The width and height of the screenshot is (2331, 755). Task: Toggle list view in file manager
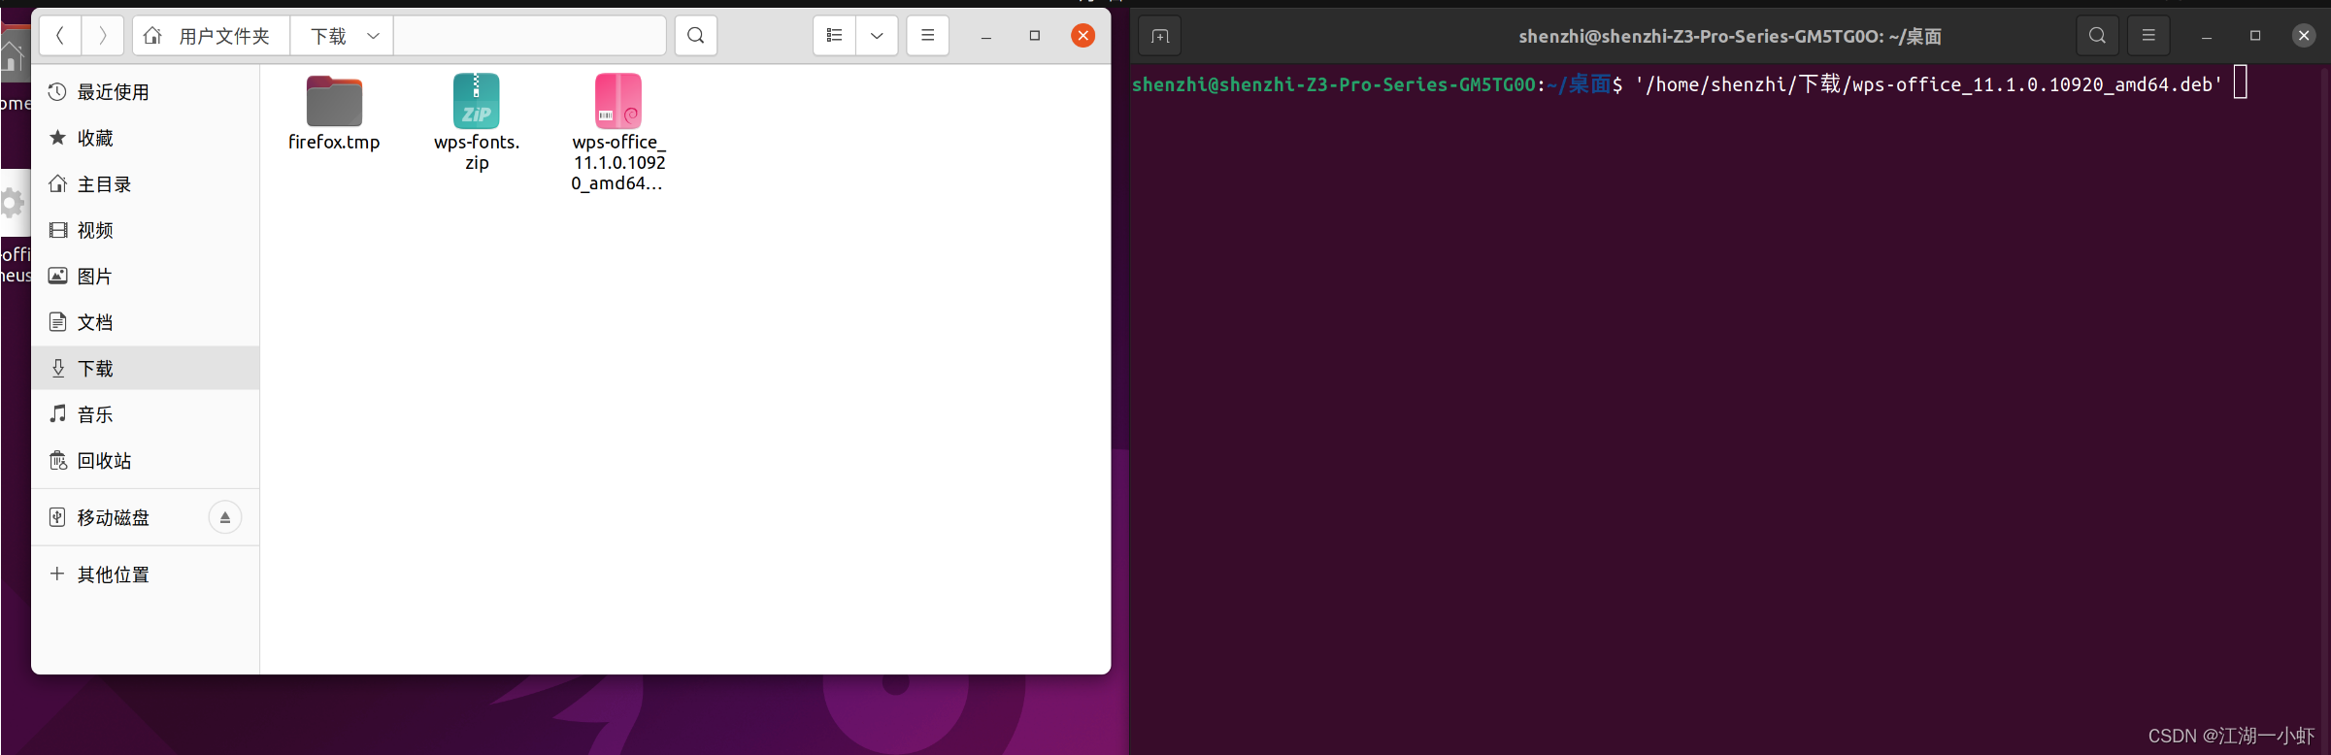834,36
